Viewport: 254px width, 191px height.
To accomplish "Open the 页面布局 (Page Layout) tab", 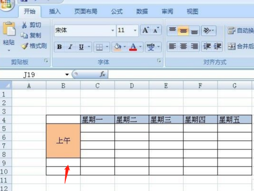I will click(86, 11).
